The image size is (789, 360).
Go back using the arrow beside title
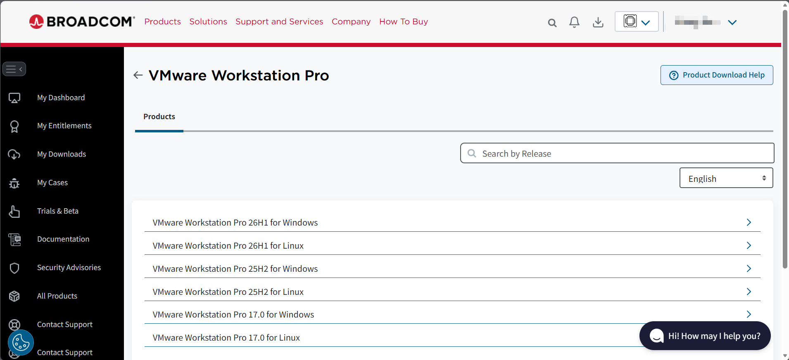(x=138, y=75)
